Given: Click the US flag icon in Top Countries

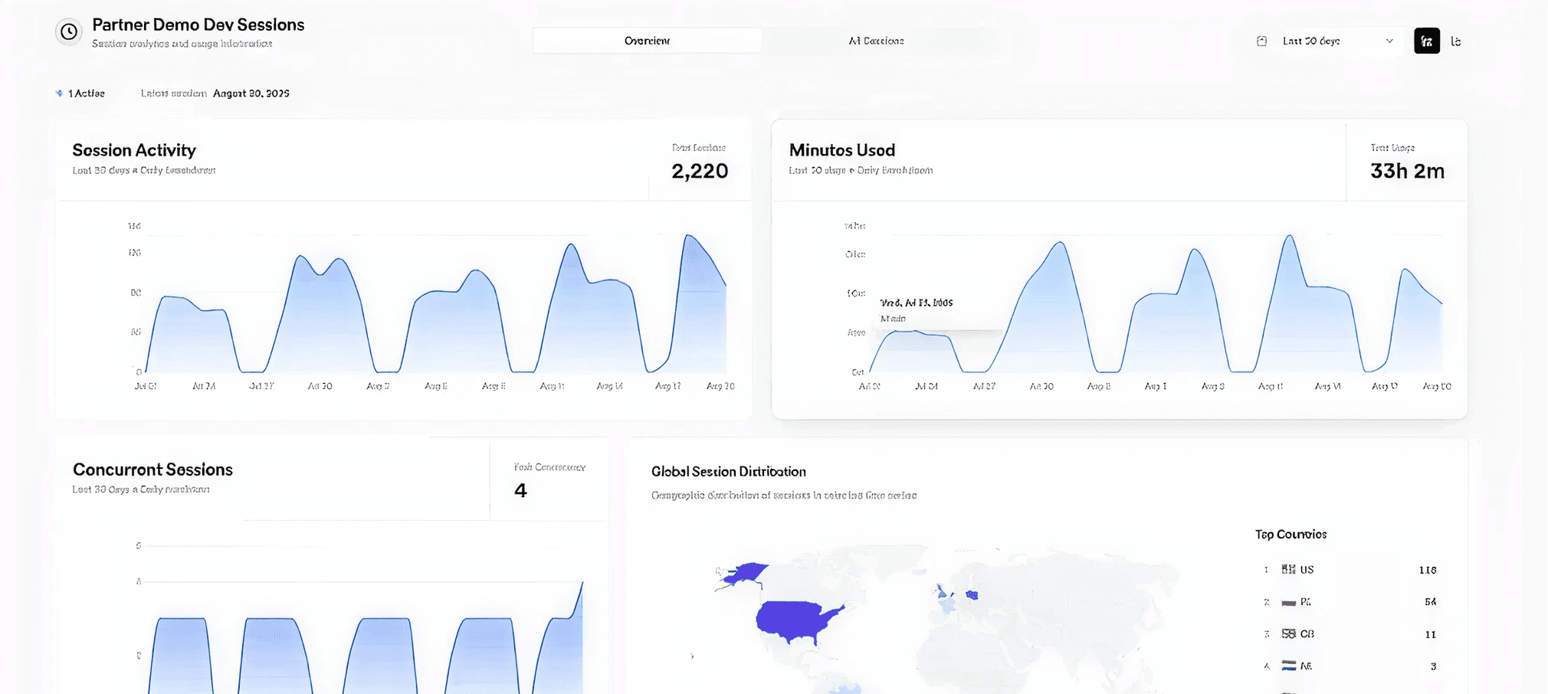Looking at the screenshot, I should coord(1289,569).
